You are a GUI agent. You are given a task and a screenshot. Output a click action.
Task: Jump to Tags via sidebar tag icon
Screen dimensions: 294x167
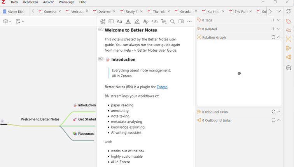(289, 21)
